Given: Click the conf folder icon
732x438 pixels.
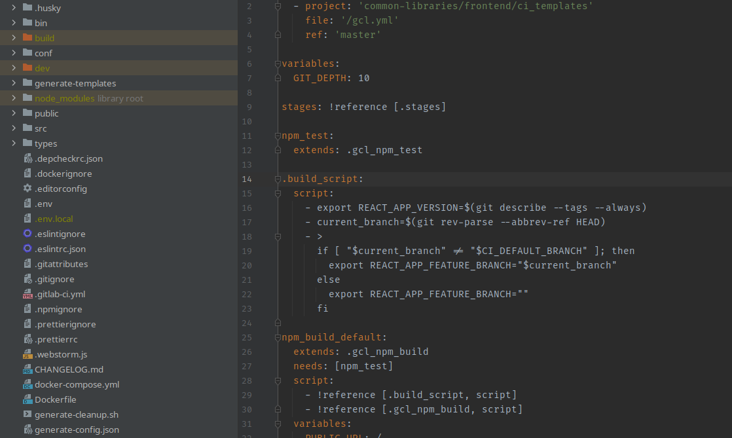Looking at the screenshot, I should tap(27, 52).
